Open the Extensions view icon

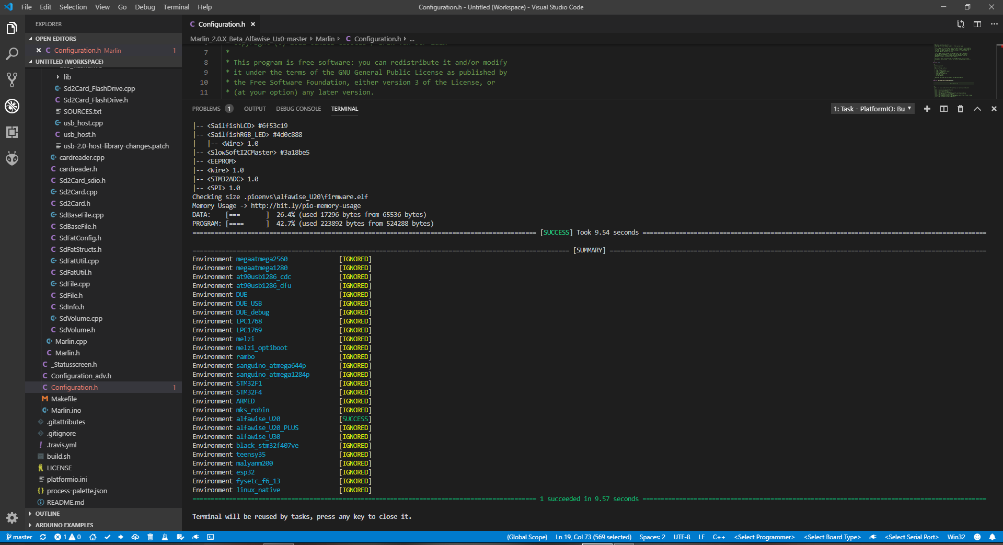pyautogui.click(x=12, y=132)
